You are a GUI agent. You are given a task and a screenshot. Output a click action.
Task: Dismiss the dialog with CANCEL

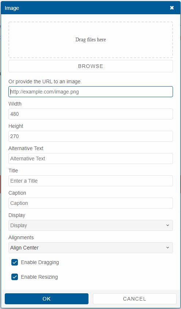pos(135,299)
